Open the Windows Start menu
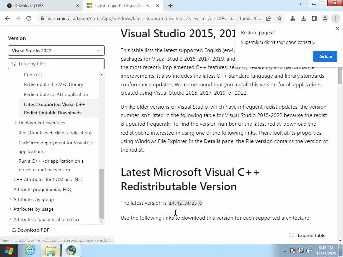343x257 pixels. click(x=9, y=250)
